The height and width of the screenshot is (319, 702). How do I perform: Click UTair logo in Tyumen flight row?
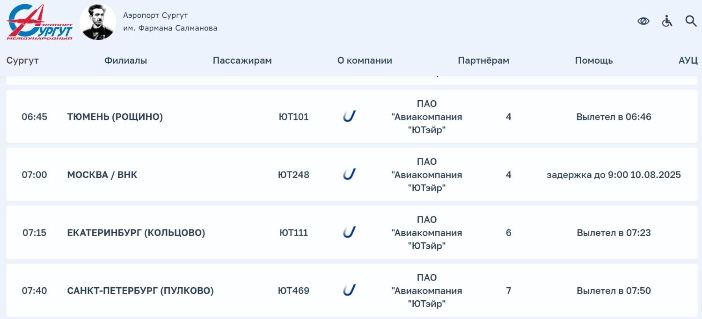[x=349, y=116]
